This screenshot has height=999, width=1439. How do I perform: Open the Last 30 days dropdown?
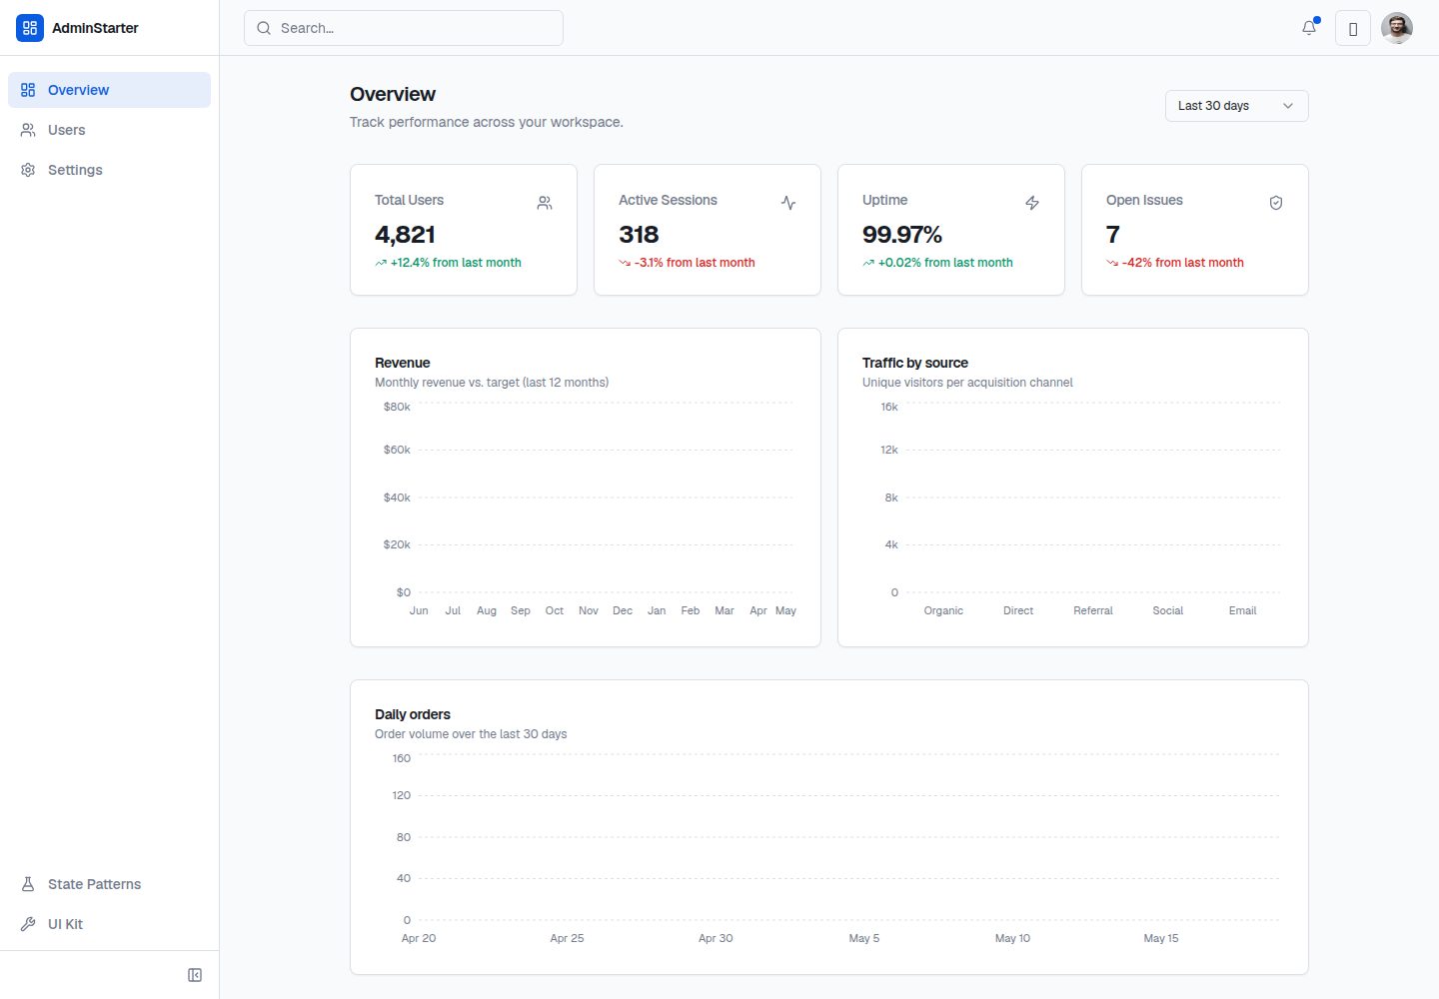1237,106
